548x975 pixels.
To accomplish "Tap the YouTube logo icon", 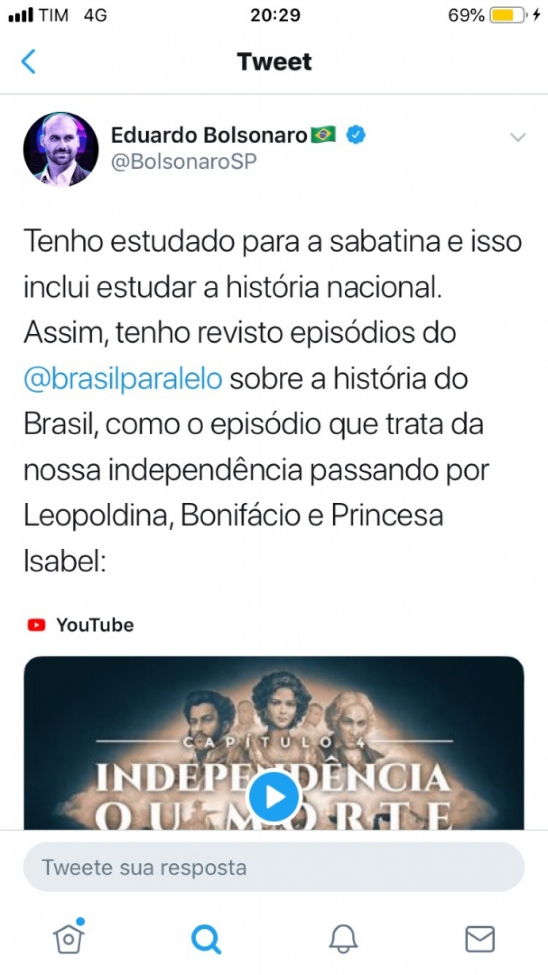I will click(36, 625).
